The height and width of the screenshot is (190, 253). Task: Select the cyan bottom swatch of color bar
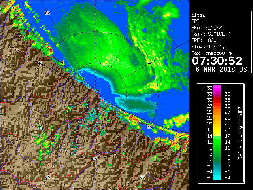tap(217, 177)
